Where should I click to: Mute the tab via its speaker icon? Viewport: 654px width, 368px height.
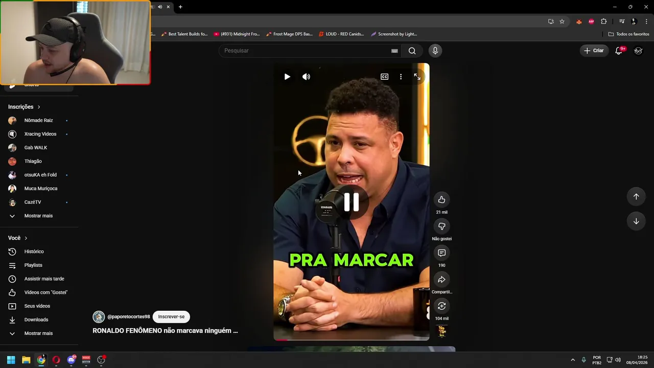click(160, 7)
